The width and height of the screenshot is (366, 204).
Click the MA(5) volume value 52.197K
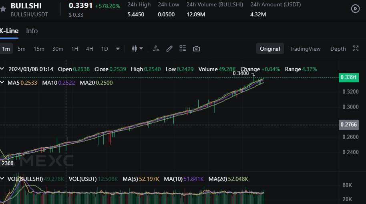(x=149, y=179)
